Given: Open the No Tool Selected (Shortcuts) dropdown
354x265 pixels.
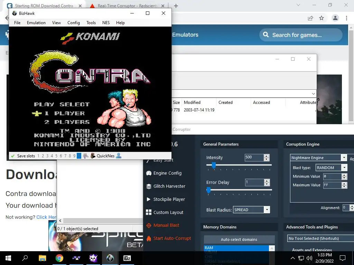Looking at the screenshot, I should click(x=320, y=238).
